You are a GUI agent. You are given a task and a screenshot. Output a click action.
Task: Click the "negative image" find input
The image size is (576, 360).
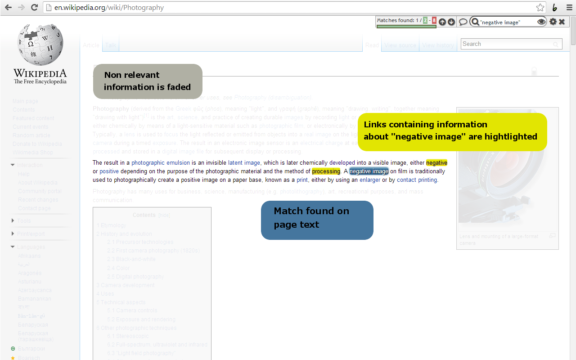(508, 22)
